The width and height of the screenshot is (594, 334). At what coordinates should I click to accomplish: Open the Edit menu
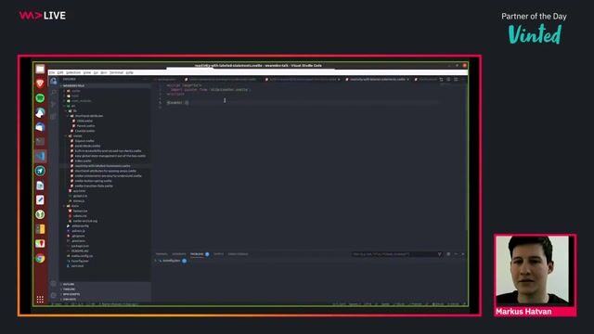60,72
